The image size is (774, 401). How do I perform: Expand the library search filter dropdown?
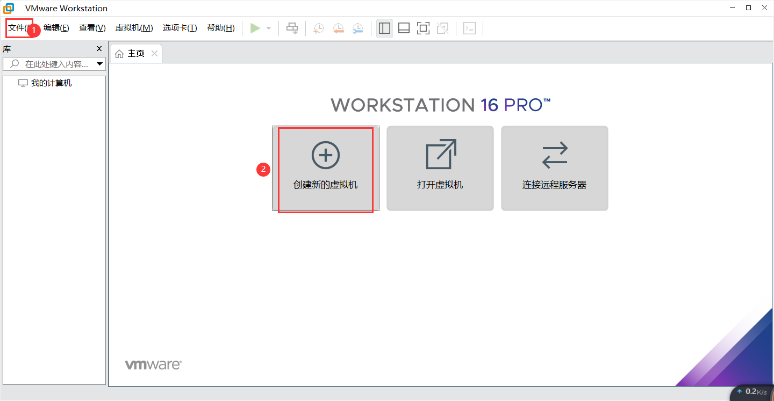pos(100,64)
